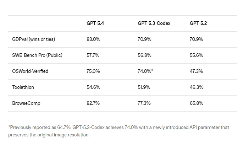
Task: Select the OSWorld-Verified row label
Action: (x=30, y=71)
